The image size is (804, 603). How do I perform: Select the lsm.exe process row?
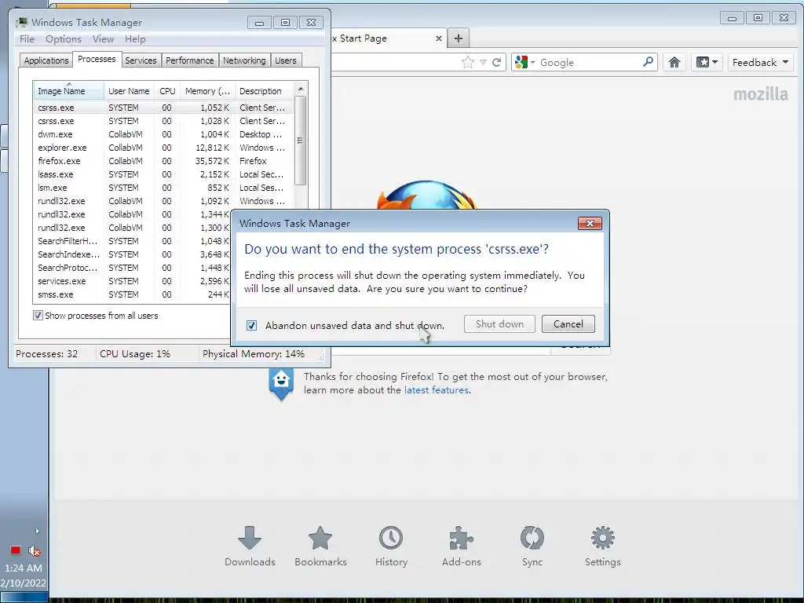tap(163, 188)
